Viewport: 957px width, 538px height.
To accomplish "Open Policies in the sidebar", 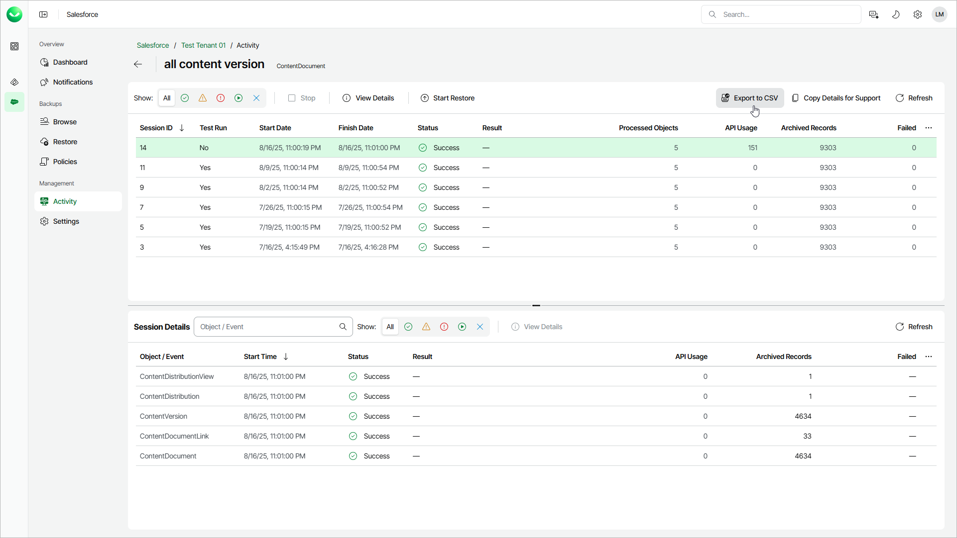I will [65, 162].
